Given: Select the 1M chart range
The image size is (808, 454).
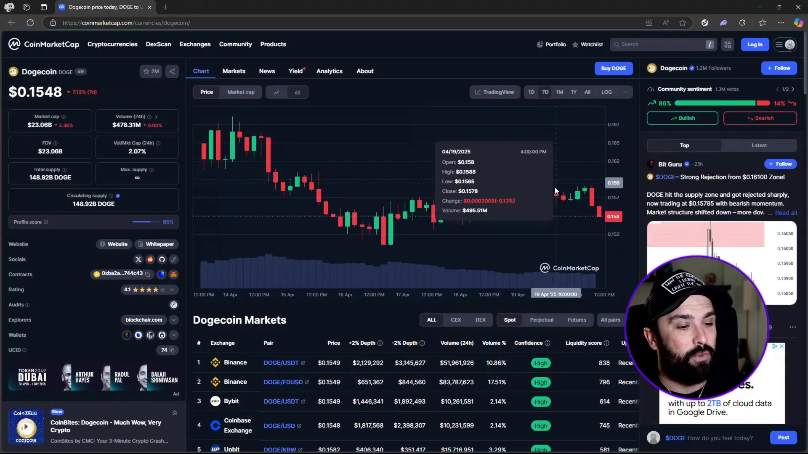Looking at the screenshot, I should pyautogui.click(x=559, y=92).
